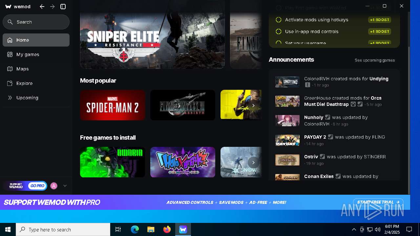The height and width of the screenshot is (236, 420).
Task: Click the Go Pro button
Action: [37, 186]
